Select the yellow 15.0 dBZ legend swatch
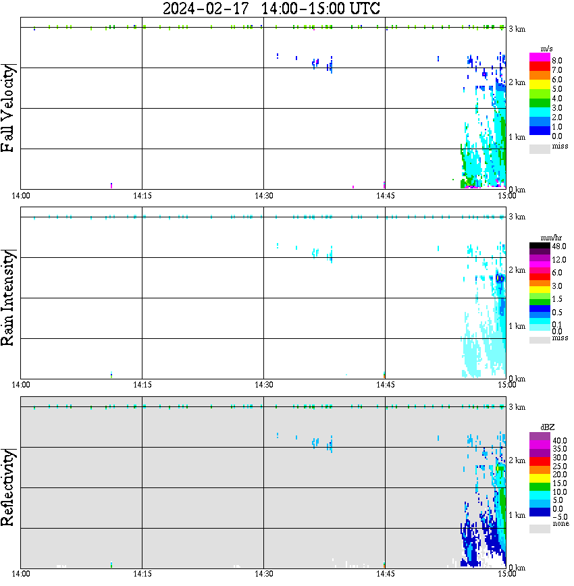 click(540, 479)
